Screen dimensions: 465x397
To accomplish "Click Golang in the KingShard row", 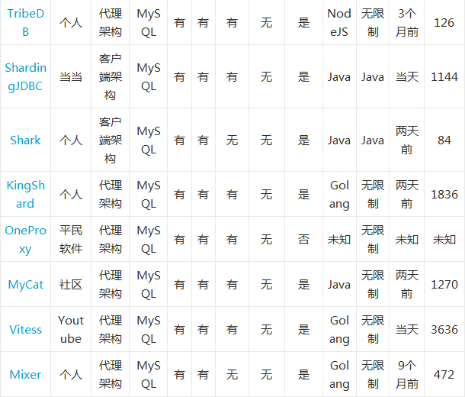I will click(339, 195).
